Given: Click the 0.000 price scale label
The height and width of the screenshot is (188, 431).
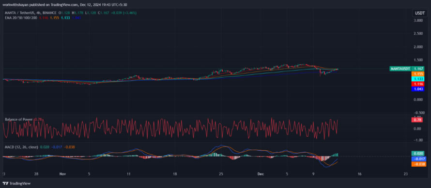Looking at the screenshot, I should [x=418, y=100].
